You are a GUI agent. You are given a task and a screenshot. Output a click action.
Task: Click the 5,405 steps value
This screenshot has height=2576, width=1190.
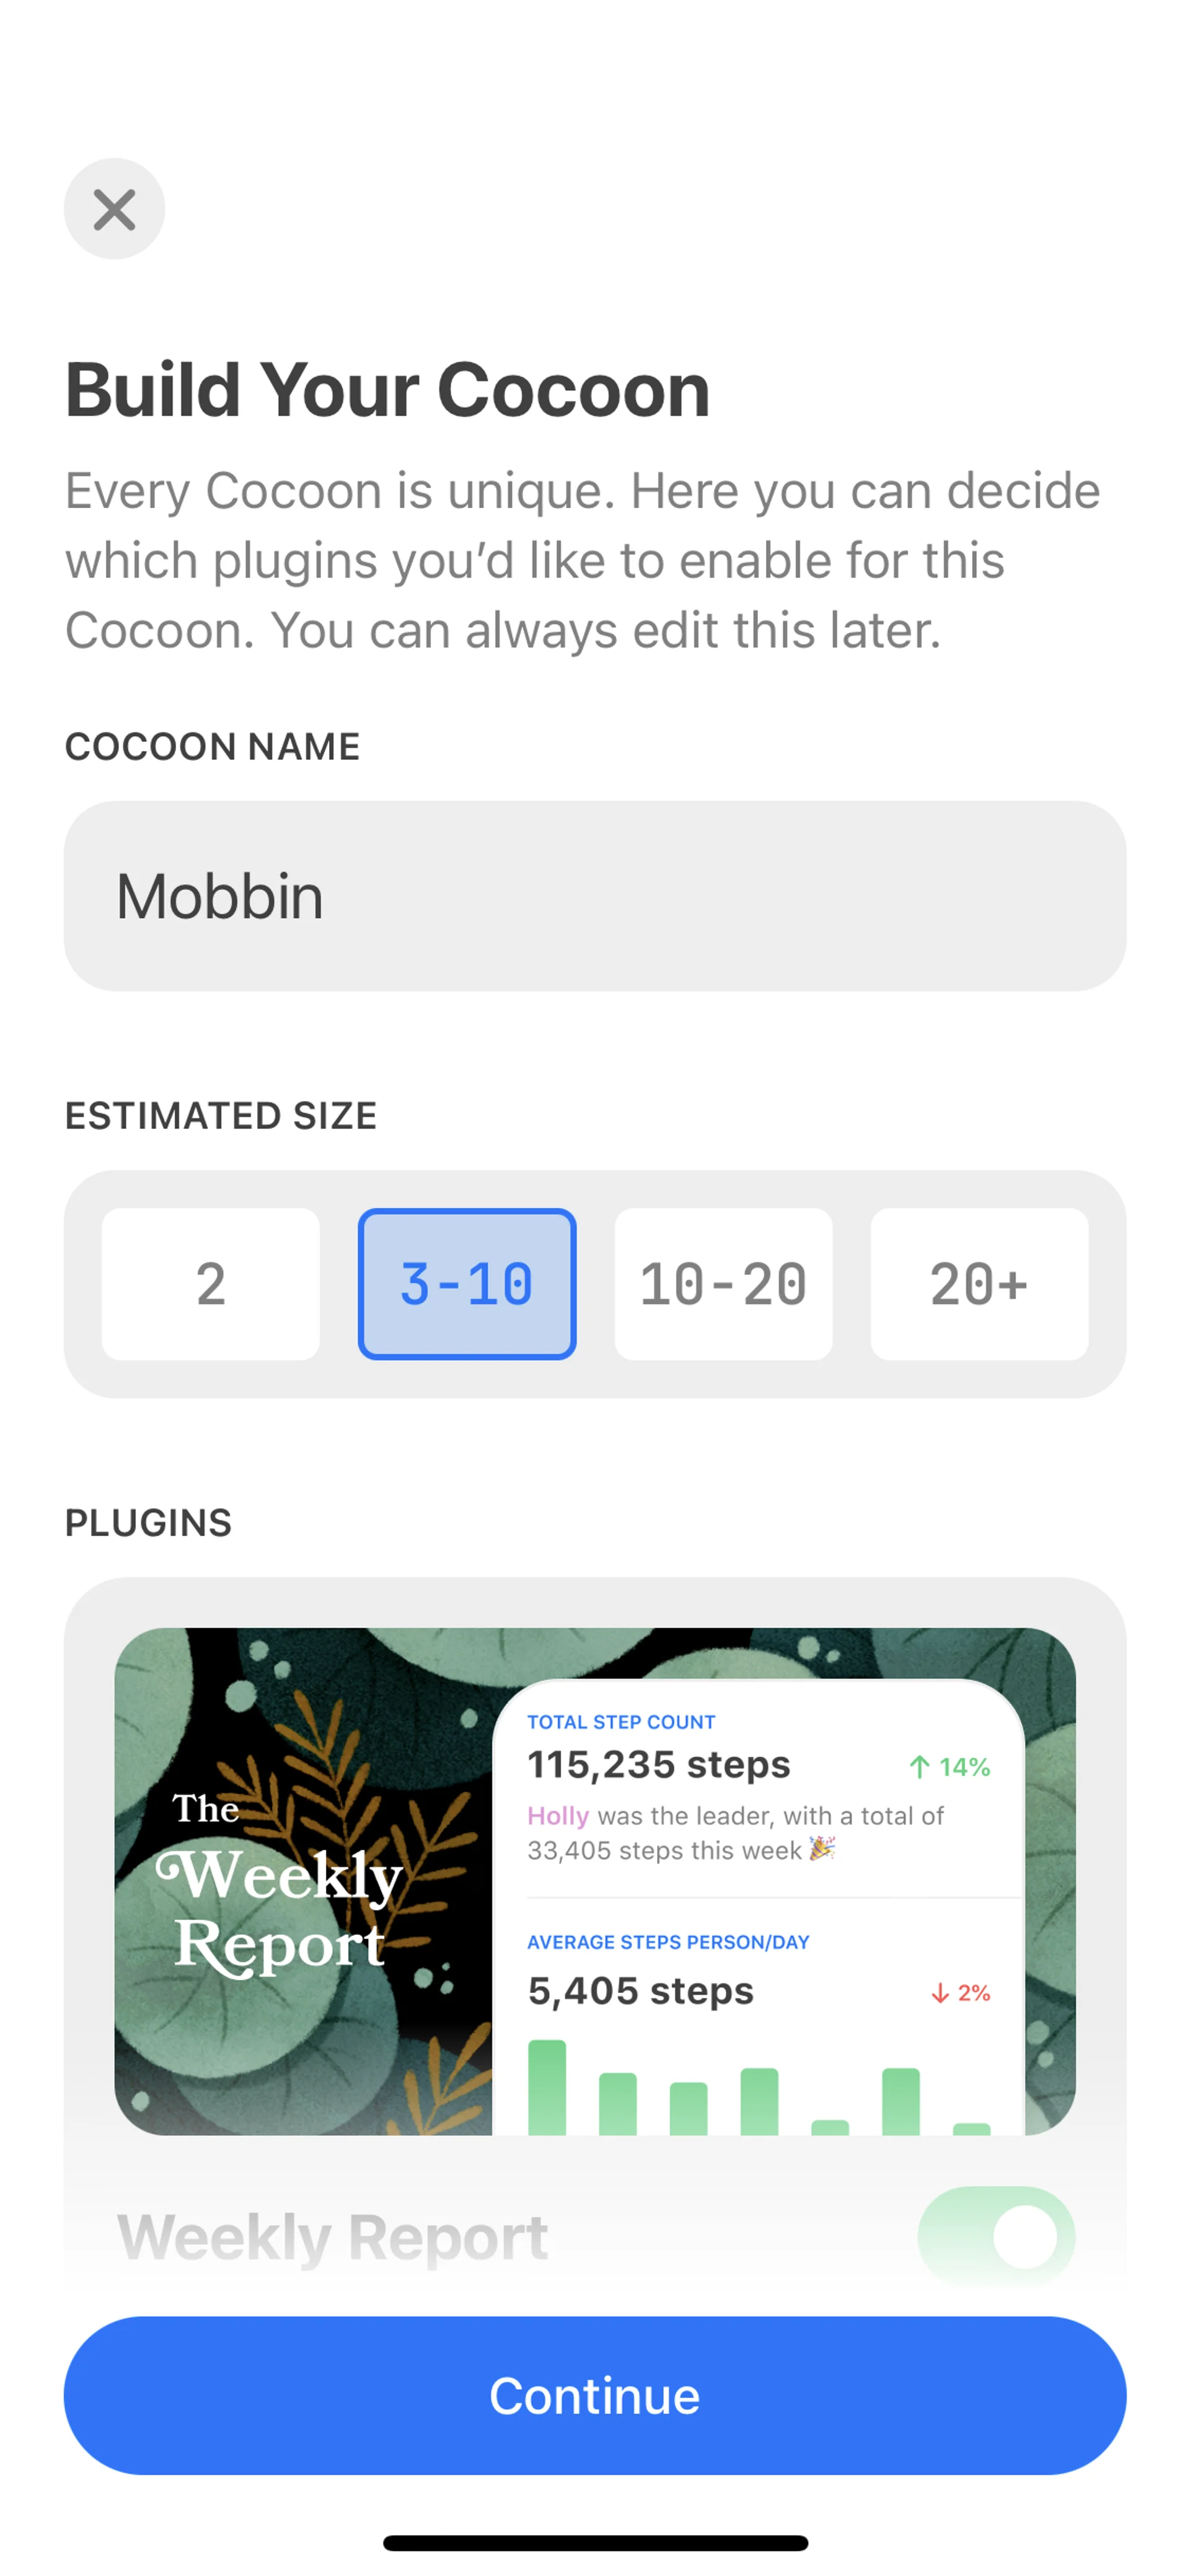[640, 1991]
